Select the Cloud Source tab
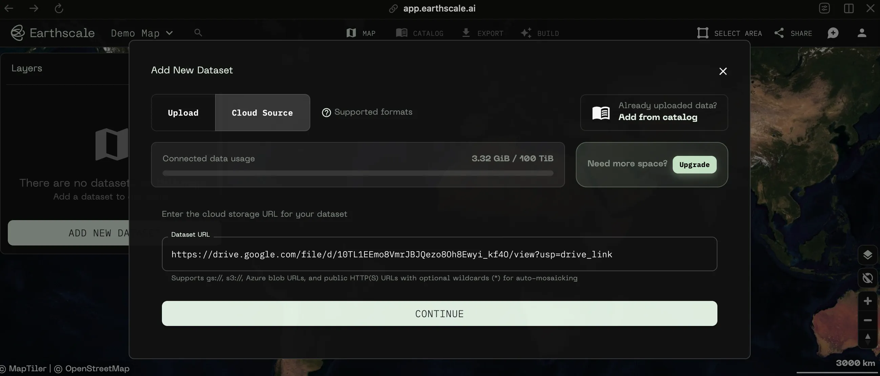Screen dimensions: 880x376 263,113
